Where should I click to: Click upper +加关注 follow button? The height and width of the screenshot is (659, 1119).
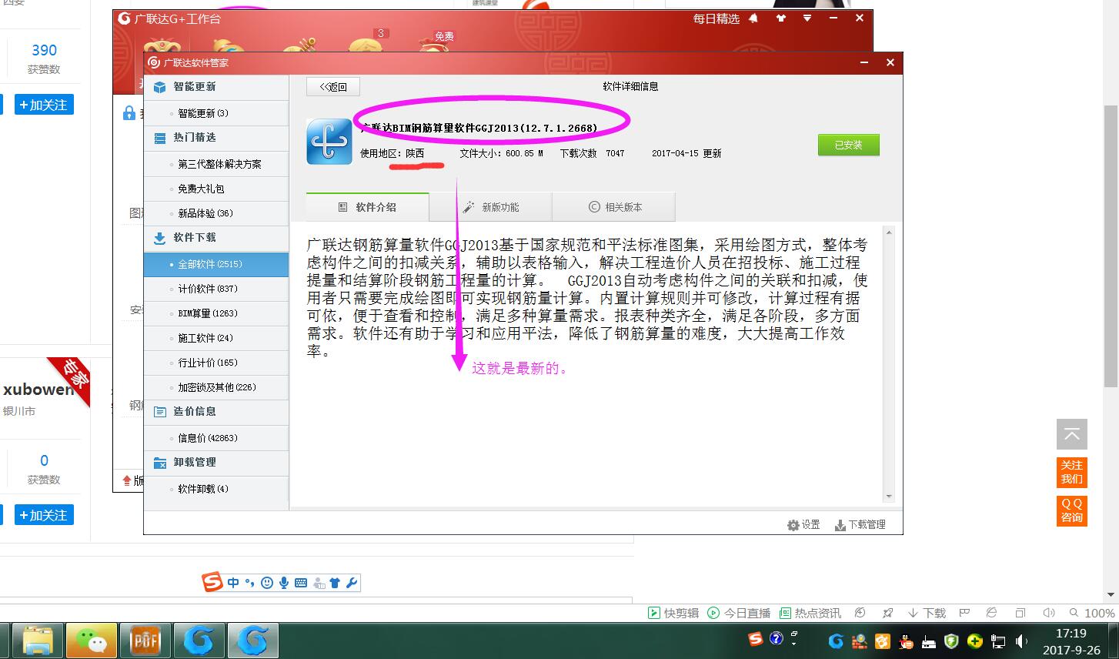tap(44, 105)
